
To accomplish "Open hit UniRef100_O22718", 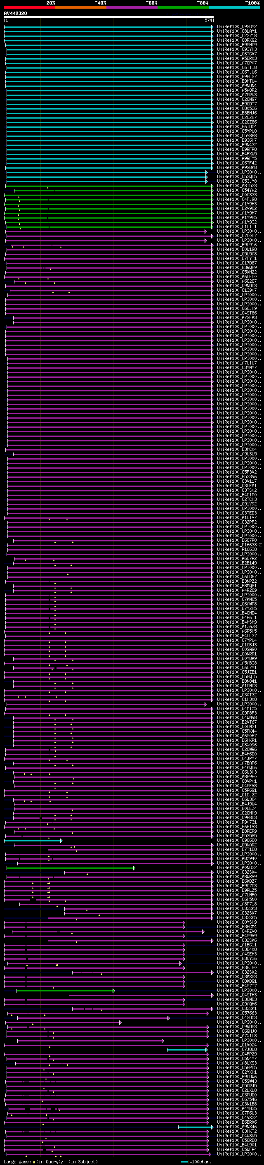I will tap(237, 36).
